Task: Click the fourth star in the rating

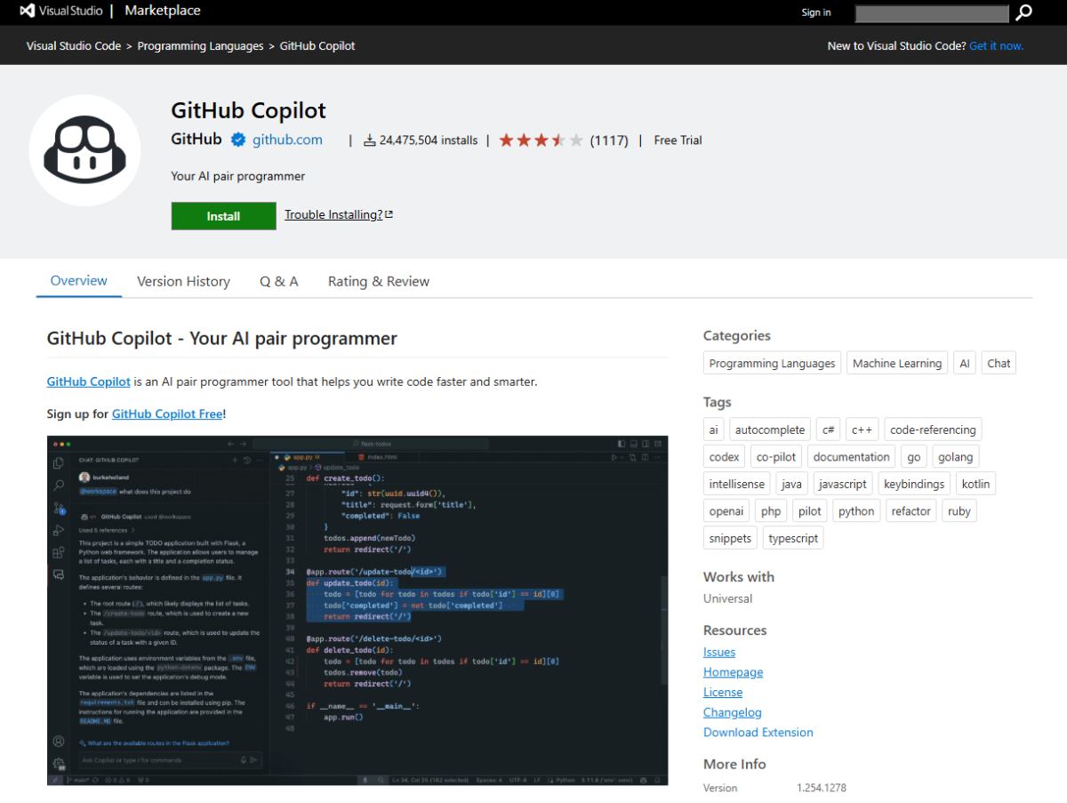Action: tap(560, 140)
